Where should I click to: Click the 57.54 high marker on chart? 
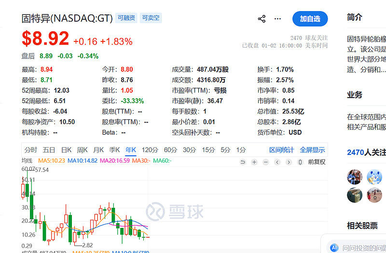[42, 170]
